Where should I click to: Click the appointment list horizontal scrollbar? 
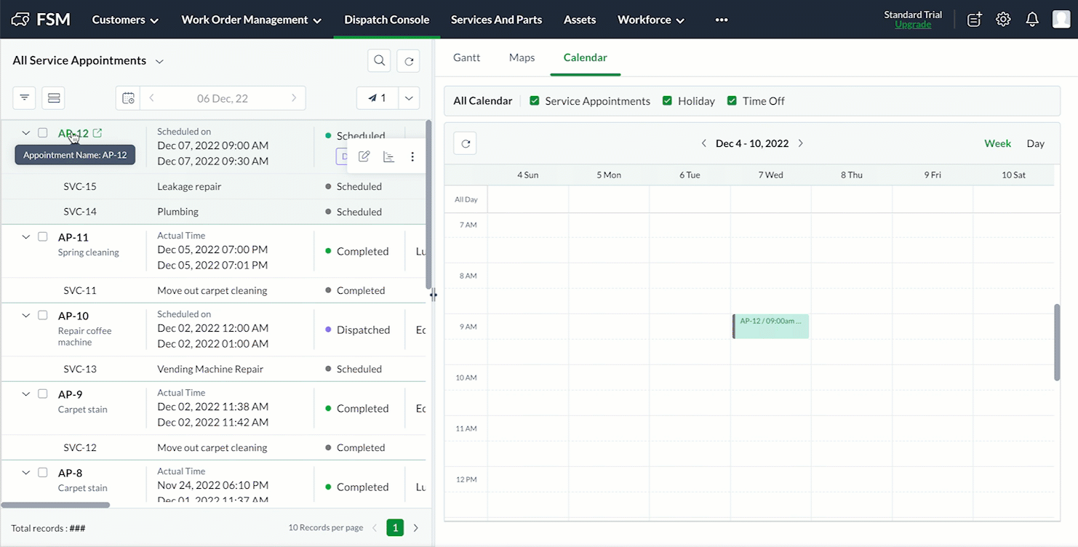[56, 505]
